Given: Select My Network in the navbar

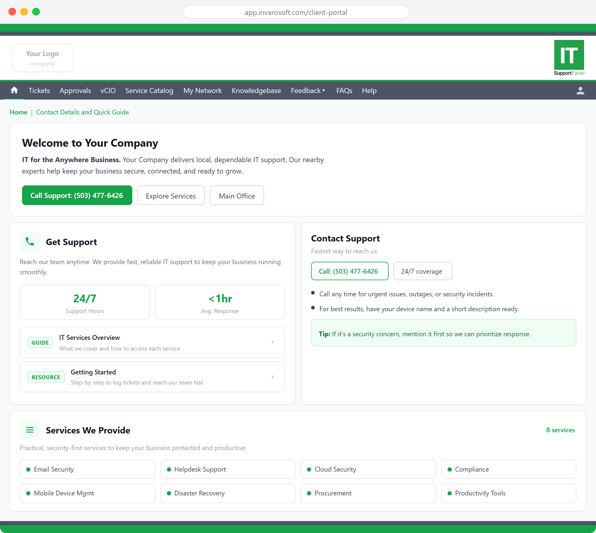Looking at the screenshot, I should pos(202,91).
